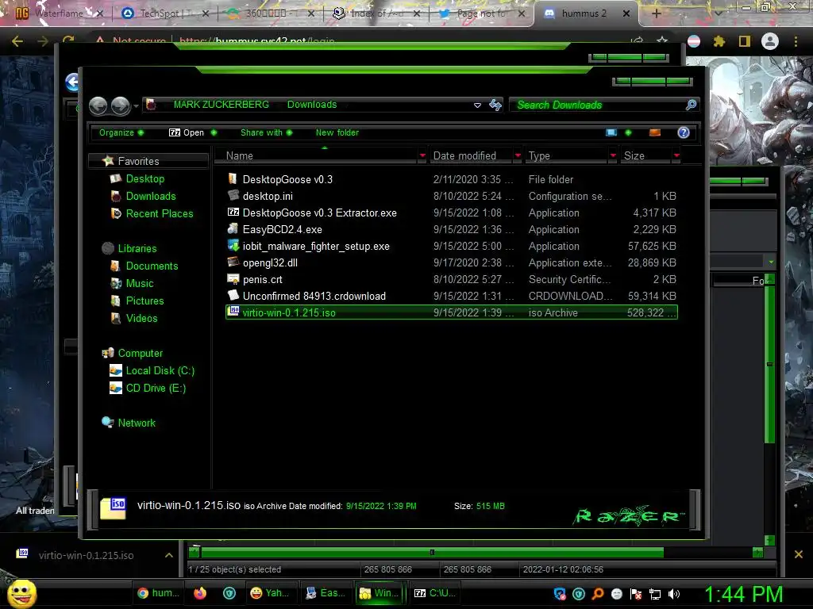Screen dimensions: 813x609
Task: Change the view layout icon
Action: click(612, 132)
